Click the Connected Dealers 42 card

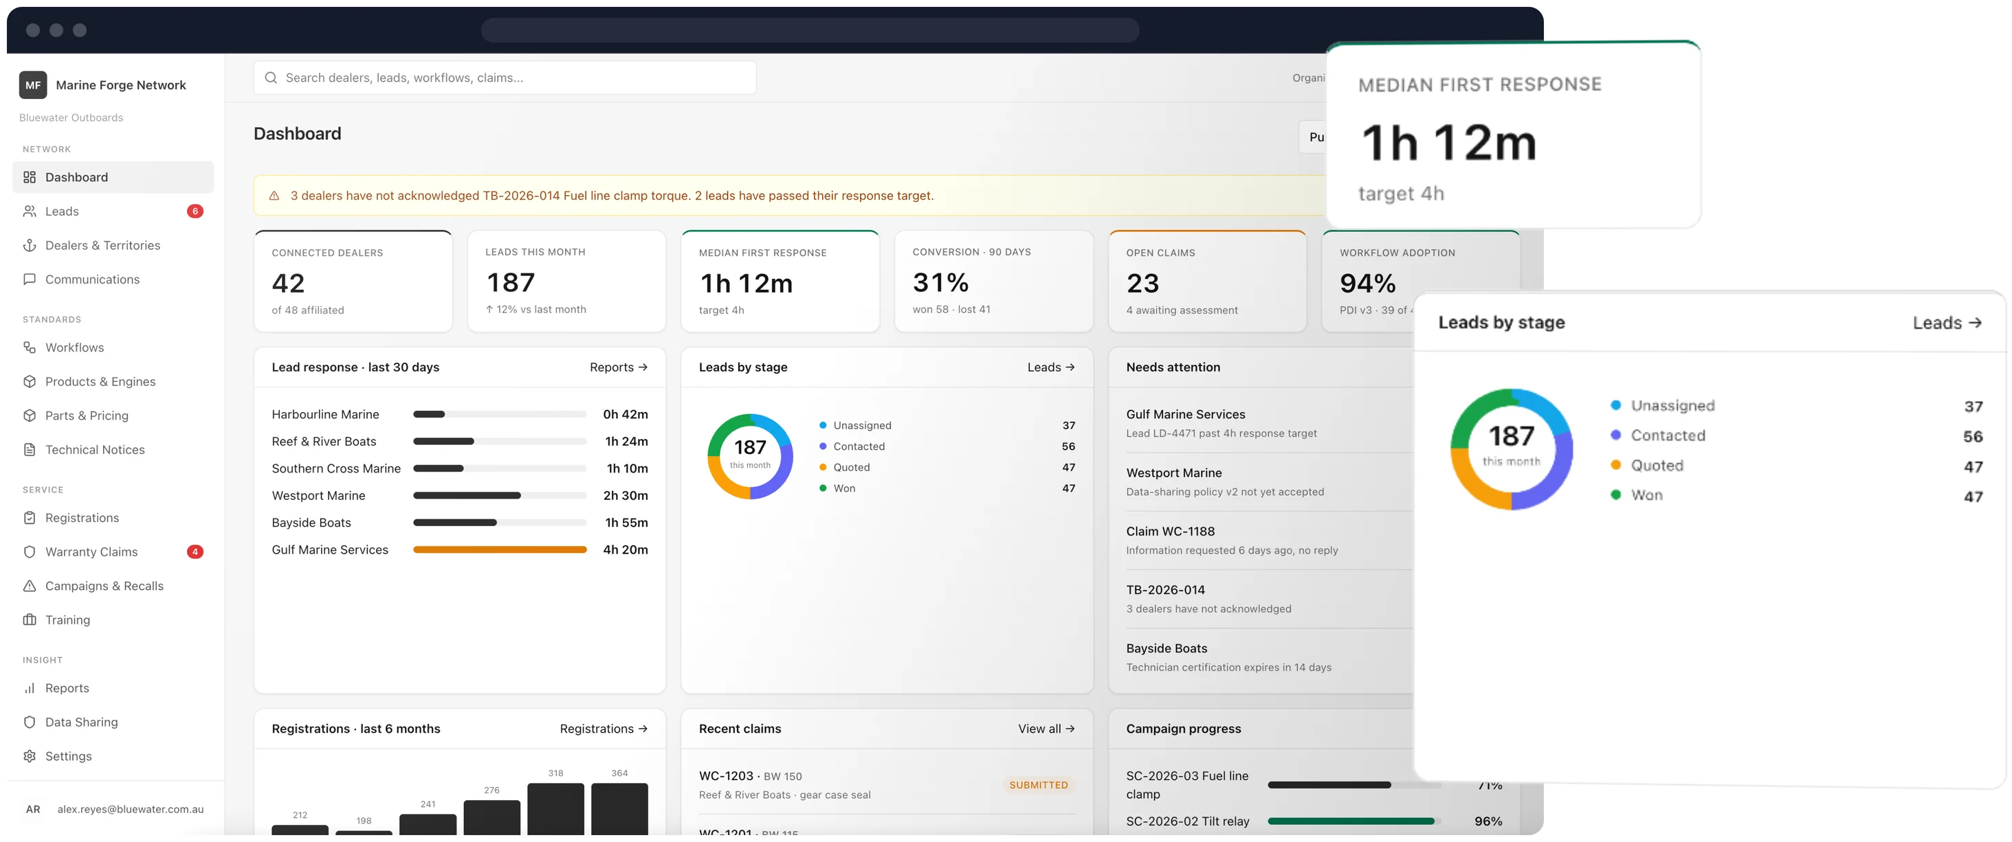[353, 281]
